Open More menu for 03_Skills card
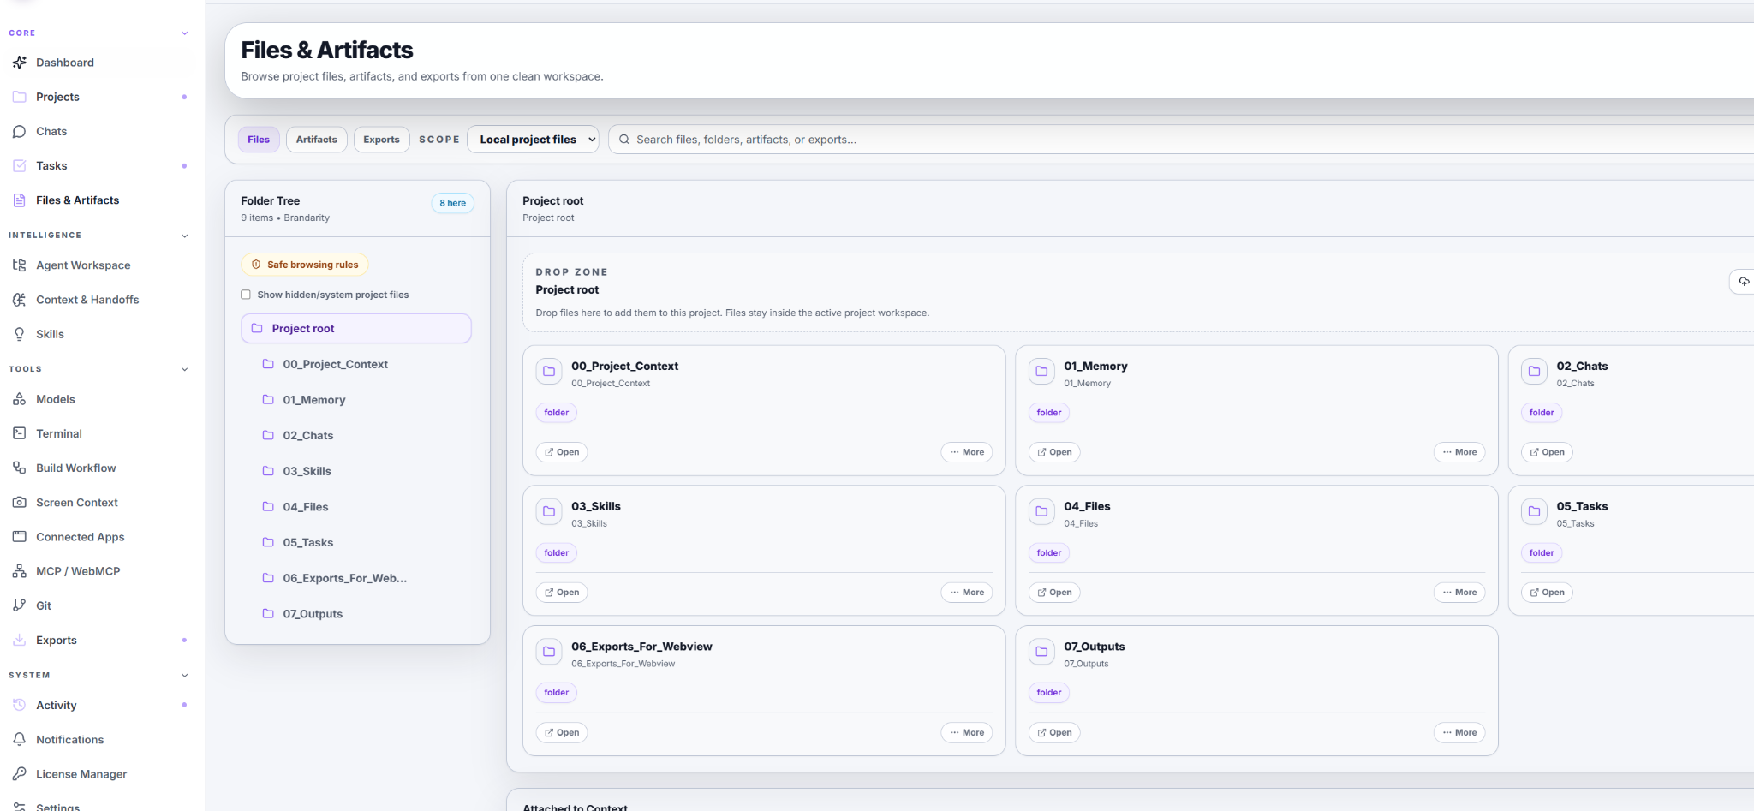The image size is (1754, 811). (967, 593)
